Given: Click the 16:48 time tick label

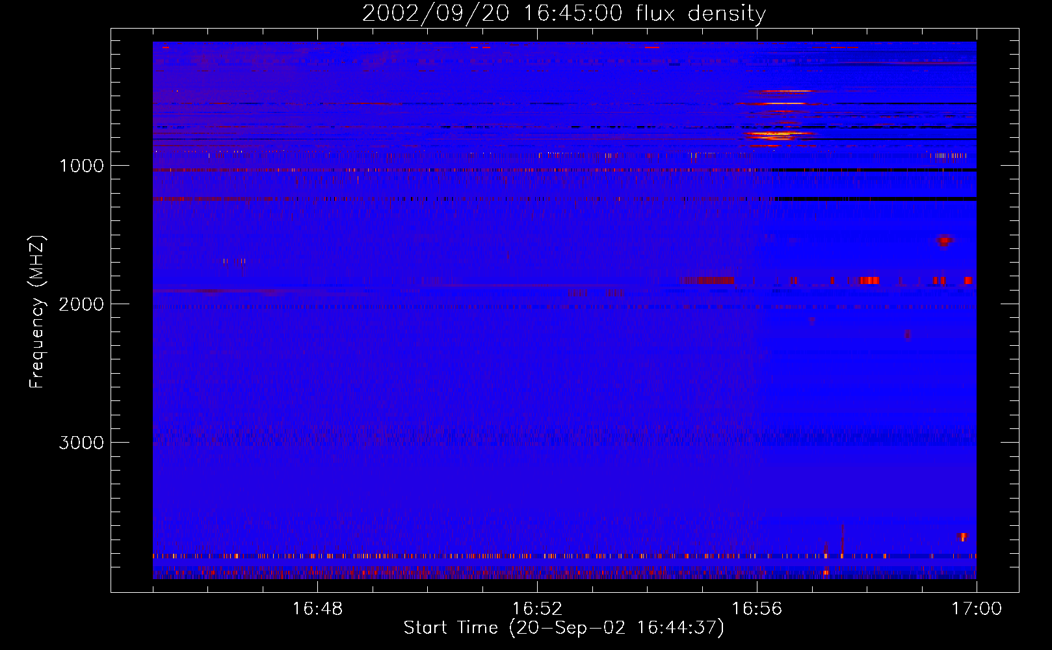Looking at the screenshot, I should [x=317, y=609].
